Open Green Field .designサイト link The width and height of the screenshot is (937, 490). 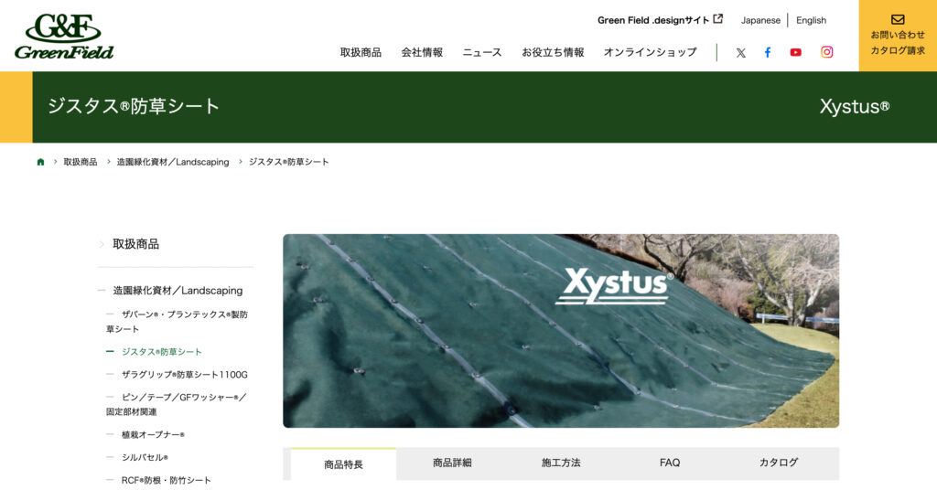pos(660,20)
